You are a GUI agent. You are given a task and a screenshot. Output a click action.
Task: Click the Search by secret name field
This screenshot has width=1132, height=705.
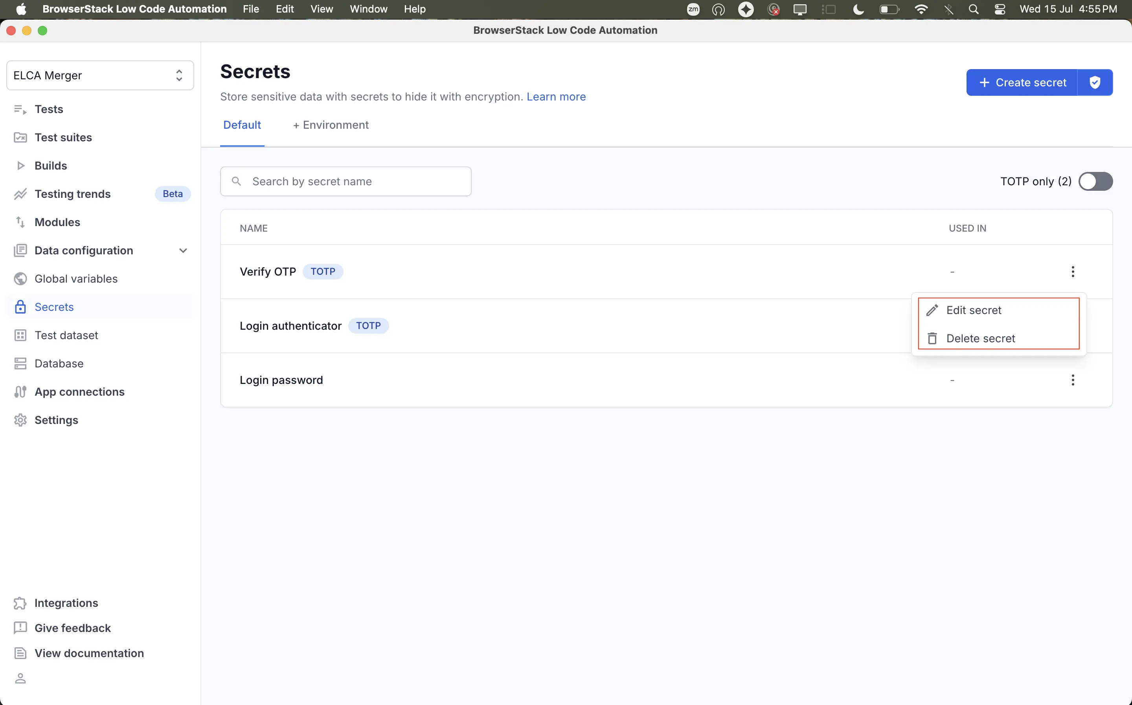(x=345, y=181)
